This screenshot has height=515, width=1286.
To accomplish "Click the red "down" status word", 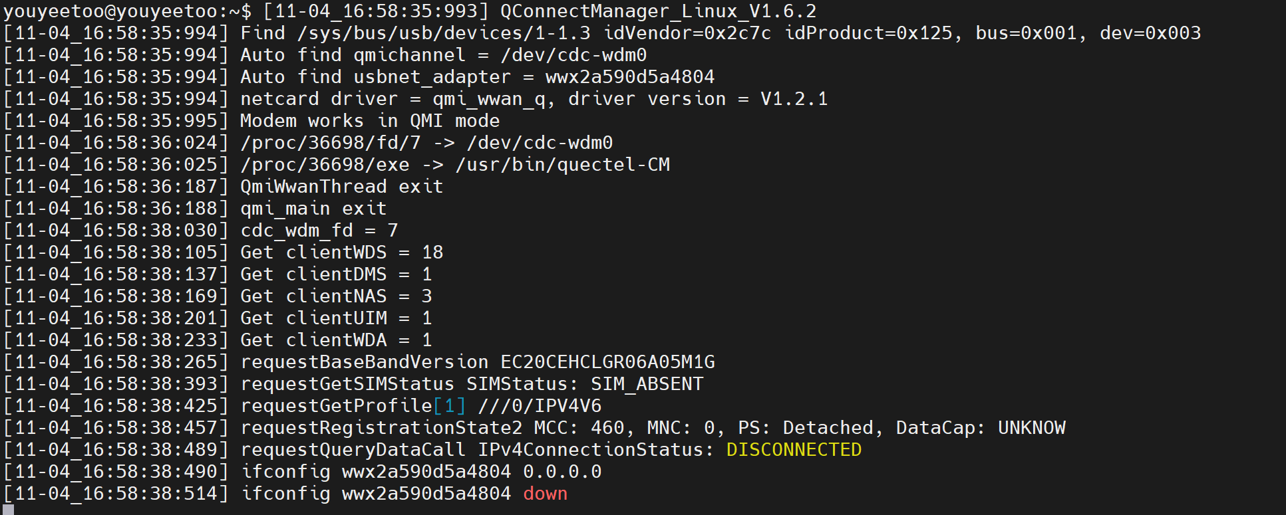I will (545, 494).
